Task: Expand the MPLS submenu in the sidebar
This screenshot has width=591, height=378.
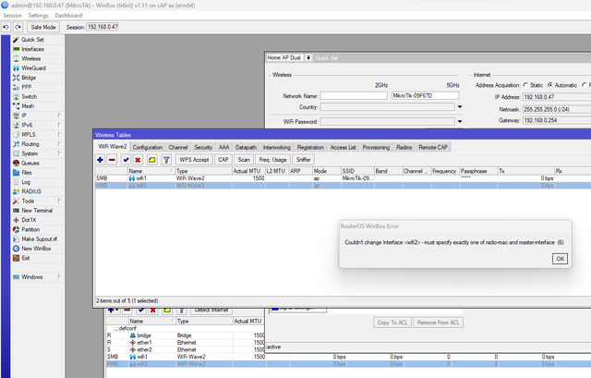Action: pyautogui.click(x=59, y=134)
